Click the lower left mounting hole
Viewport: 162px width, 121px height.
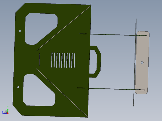pos(18,87)
